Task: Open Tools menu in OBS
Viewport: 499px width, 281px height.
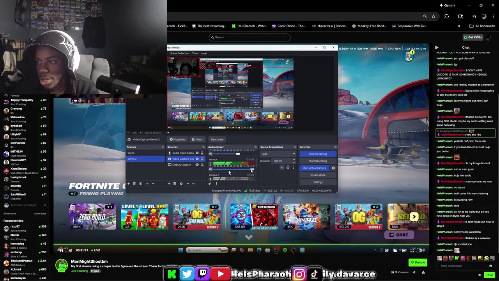Action: coord(195,53)
